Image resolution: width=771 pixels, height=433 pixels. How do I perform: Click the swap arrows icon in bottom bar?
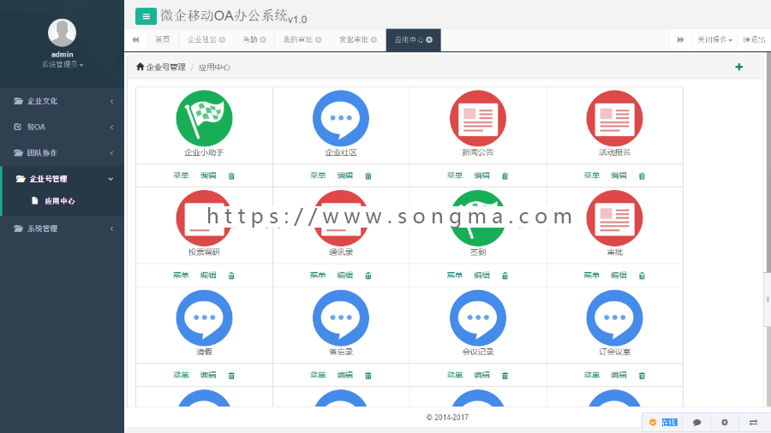(x=753, y=422)
